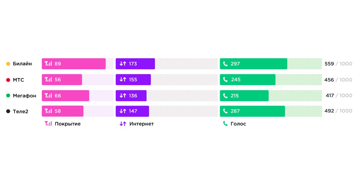The height and width of the screenshot is (179, 358).
Task: Click the internet arrows icon in Теле2 bar
Action: 123,111
